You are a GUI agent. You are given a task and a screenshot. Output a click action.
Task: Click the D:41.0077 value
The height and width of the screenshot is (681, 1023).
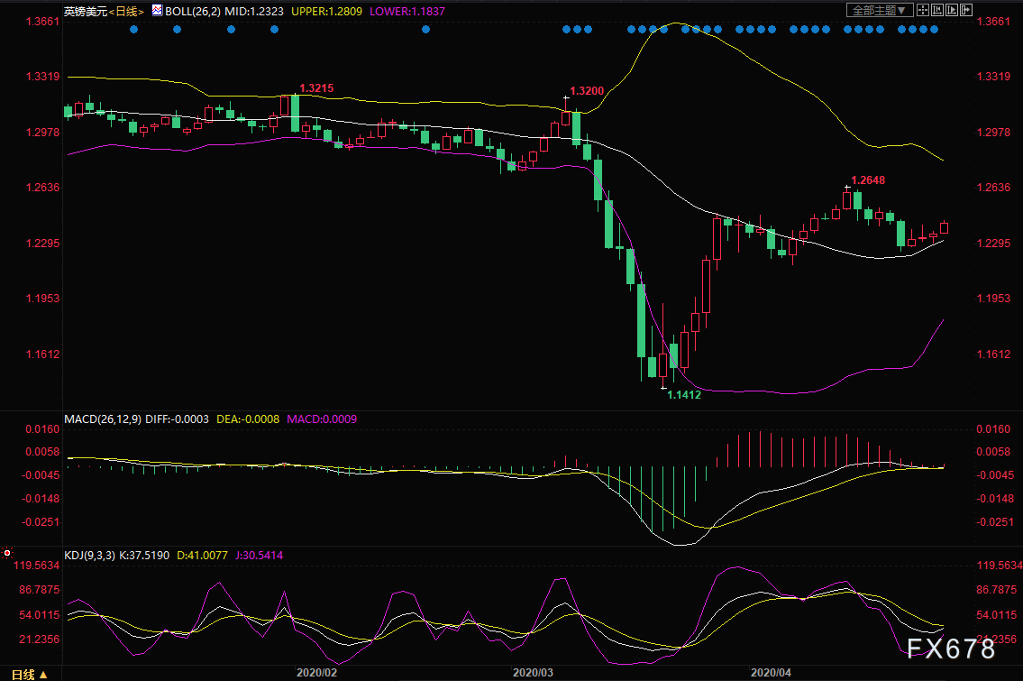(x=202, y=556)
